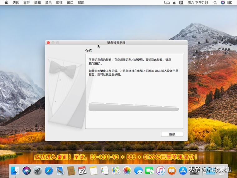The height and width of the screenshot is (178, 237).
Task: Open Notes from the Dock
Action: pyautogui.click(x=94, y=171)
